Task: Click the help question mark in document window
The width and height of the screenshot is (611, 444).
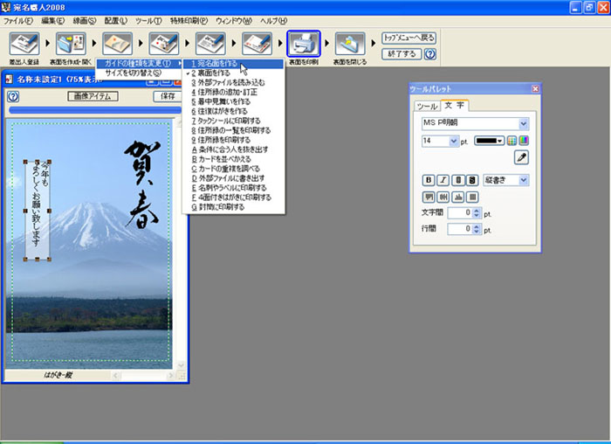Action: pyautogui.click(x=13, y=96)
